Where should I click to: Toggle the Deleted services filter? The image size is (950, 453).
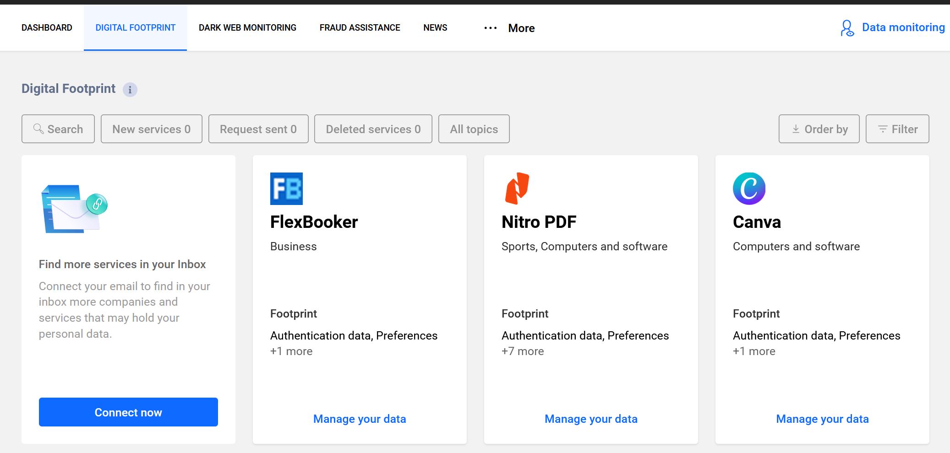pos(373,129)
